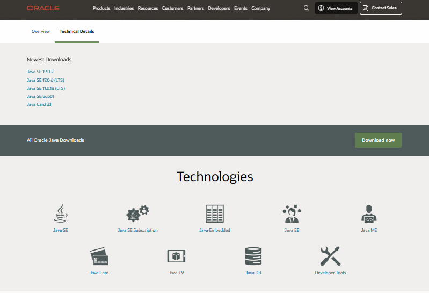
Task: Click the View Accounts button
Action: 336,8
